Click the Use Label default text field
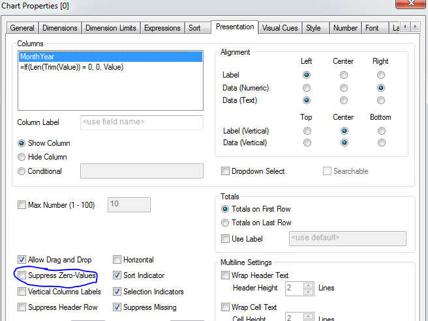Viewport: 428px width, 321px height. pyautogui.click(x=348, y=239)
